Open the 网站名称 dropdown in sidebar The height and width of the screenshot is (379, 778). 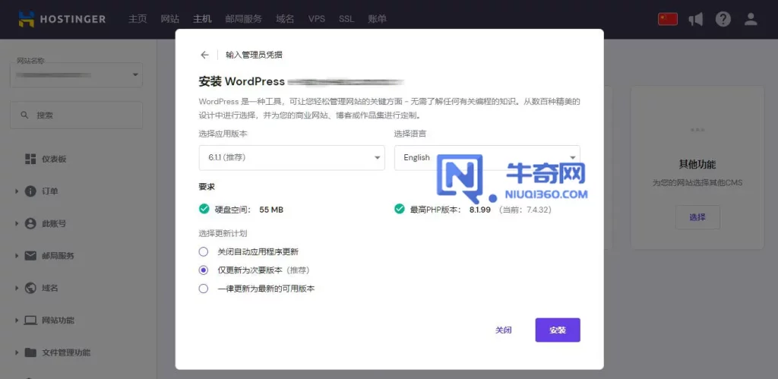77,75
